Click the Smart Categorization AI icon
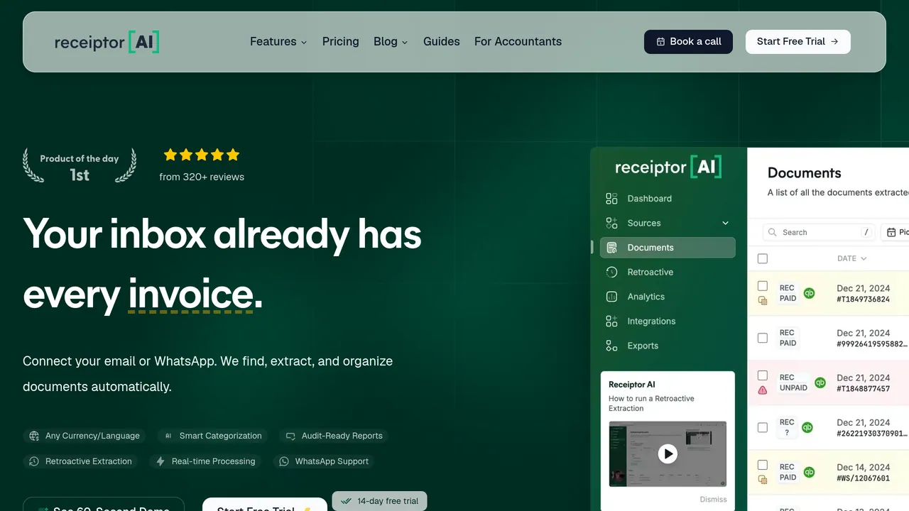909x511 pixels. pos(168,436)
